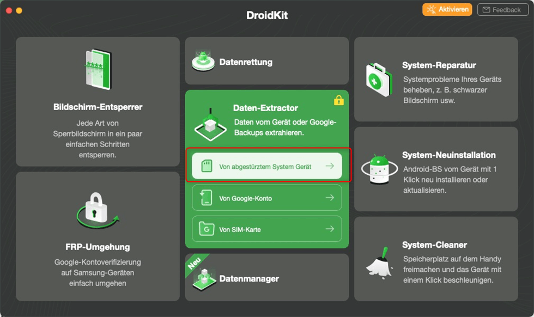Click the Daten-Extractor cube icon
Viewport: 534px width, 317px height.
(210, 125)
